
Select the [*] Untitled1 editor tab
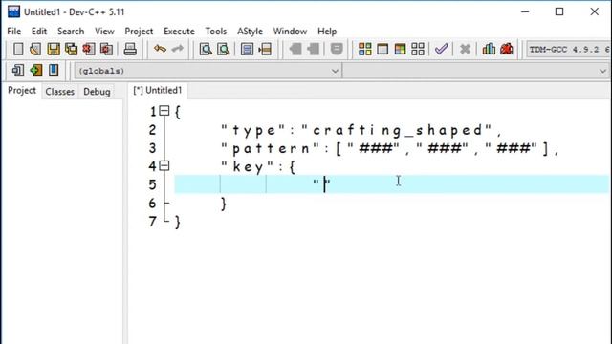coord(158,91)
